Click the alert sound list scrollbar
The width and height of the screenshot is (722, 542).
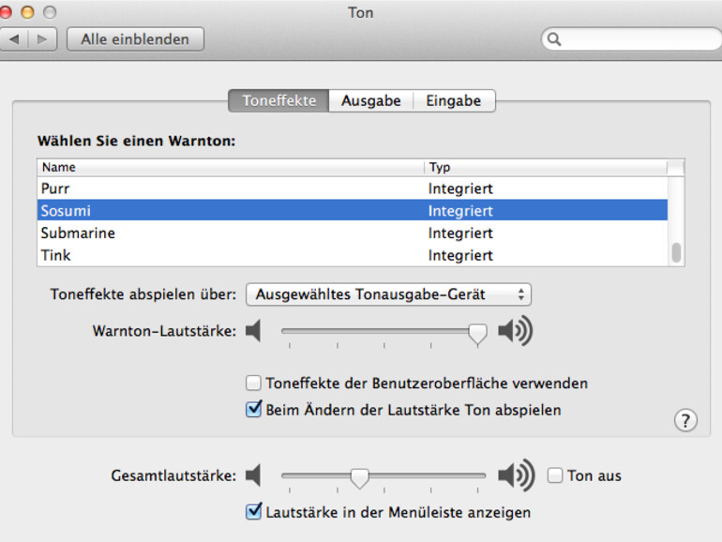[x=676, y=253]
